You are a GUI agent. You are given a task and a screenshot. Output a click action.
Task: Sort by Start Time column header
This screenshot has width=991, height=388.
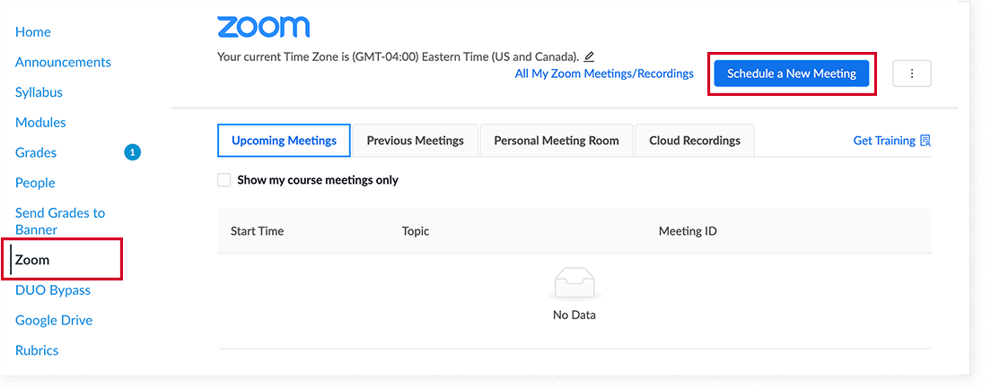258,231
